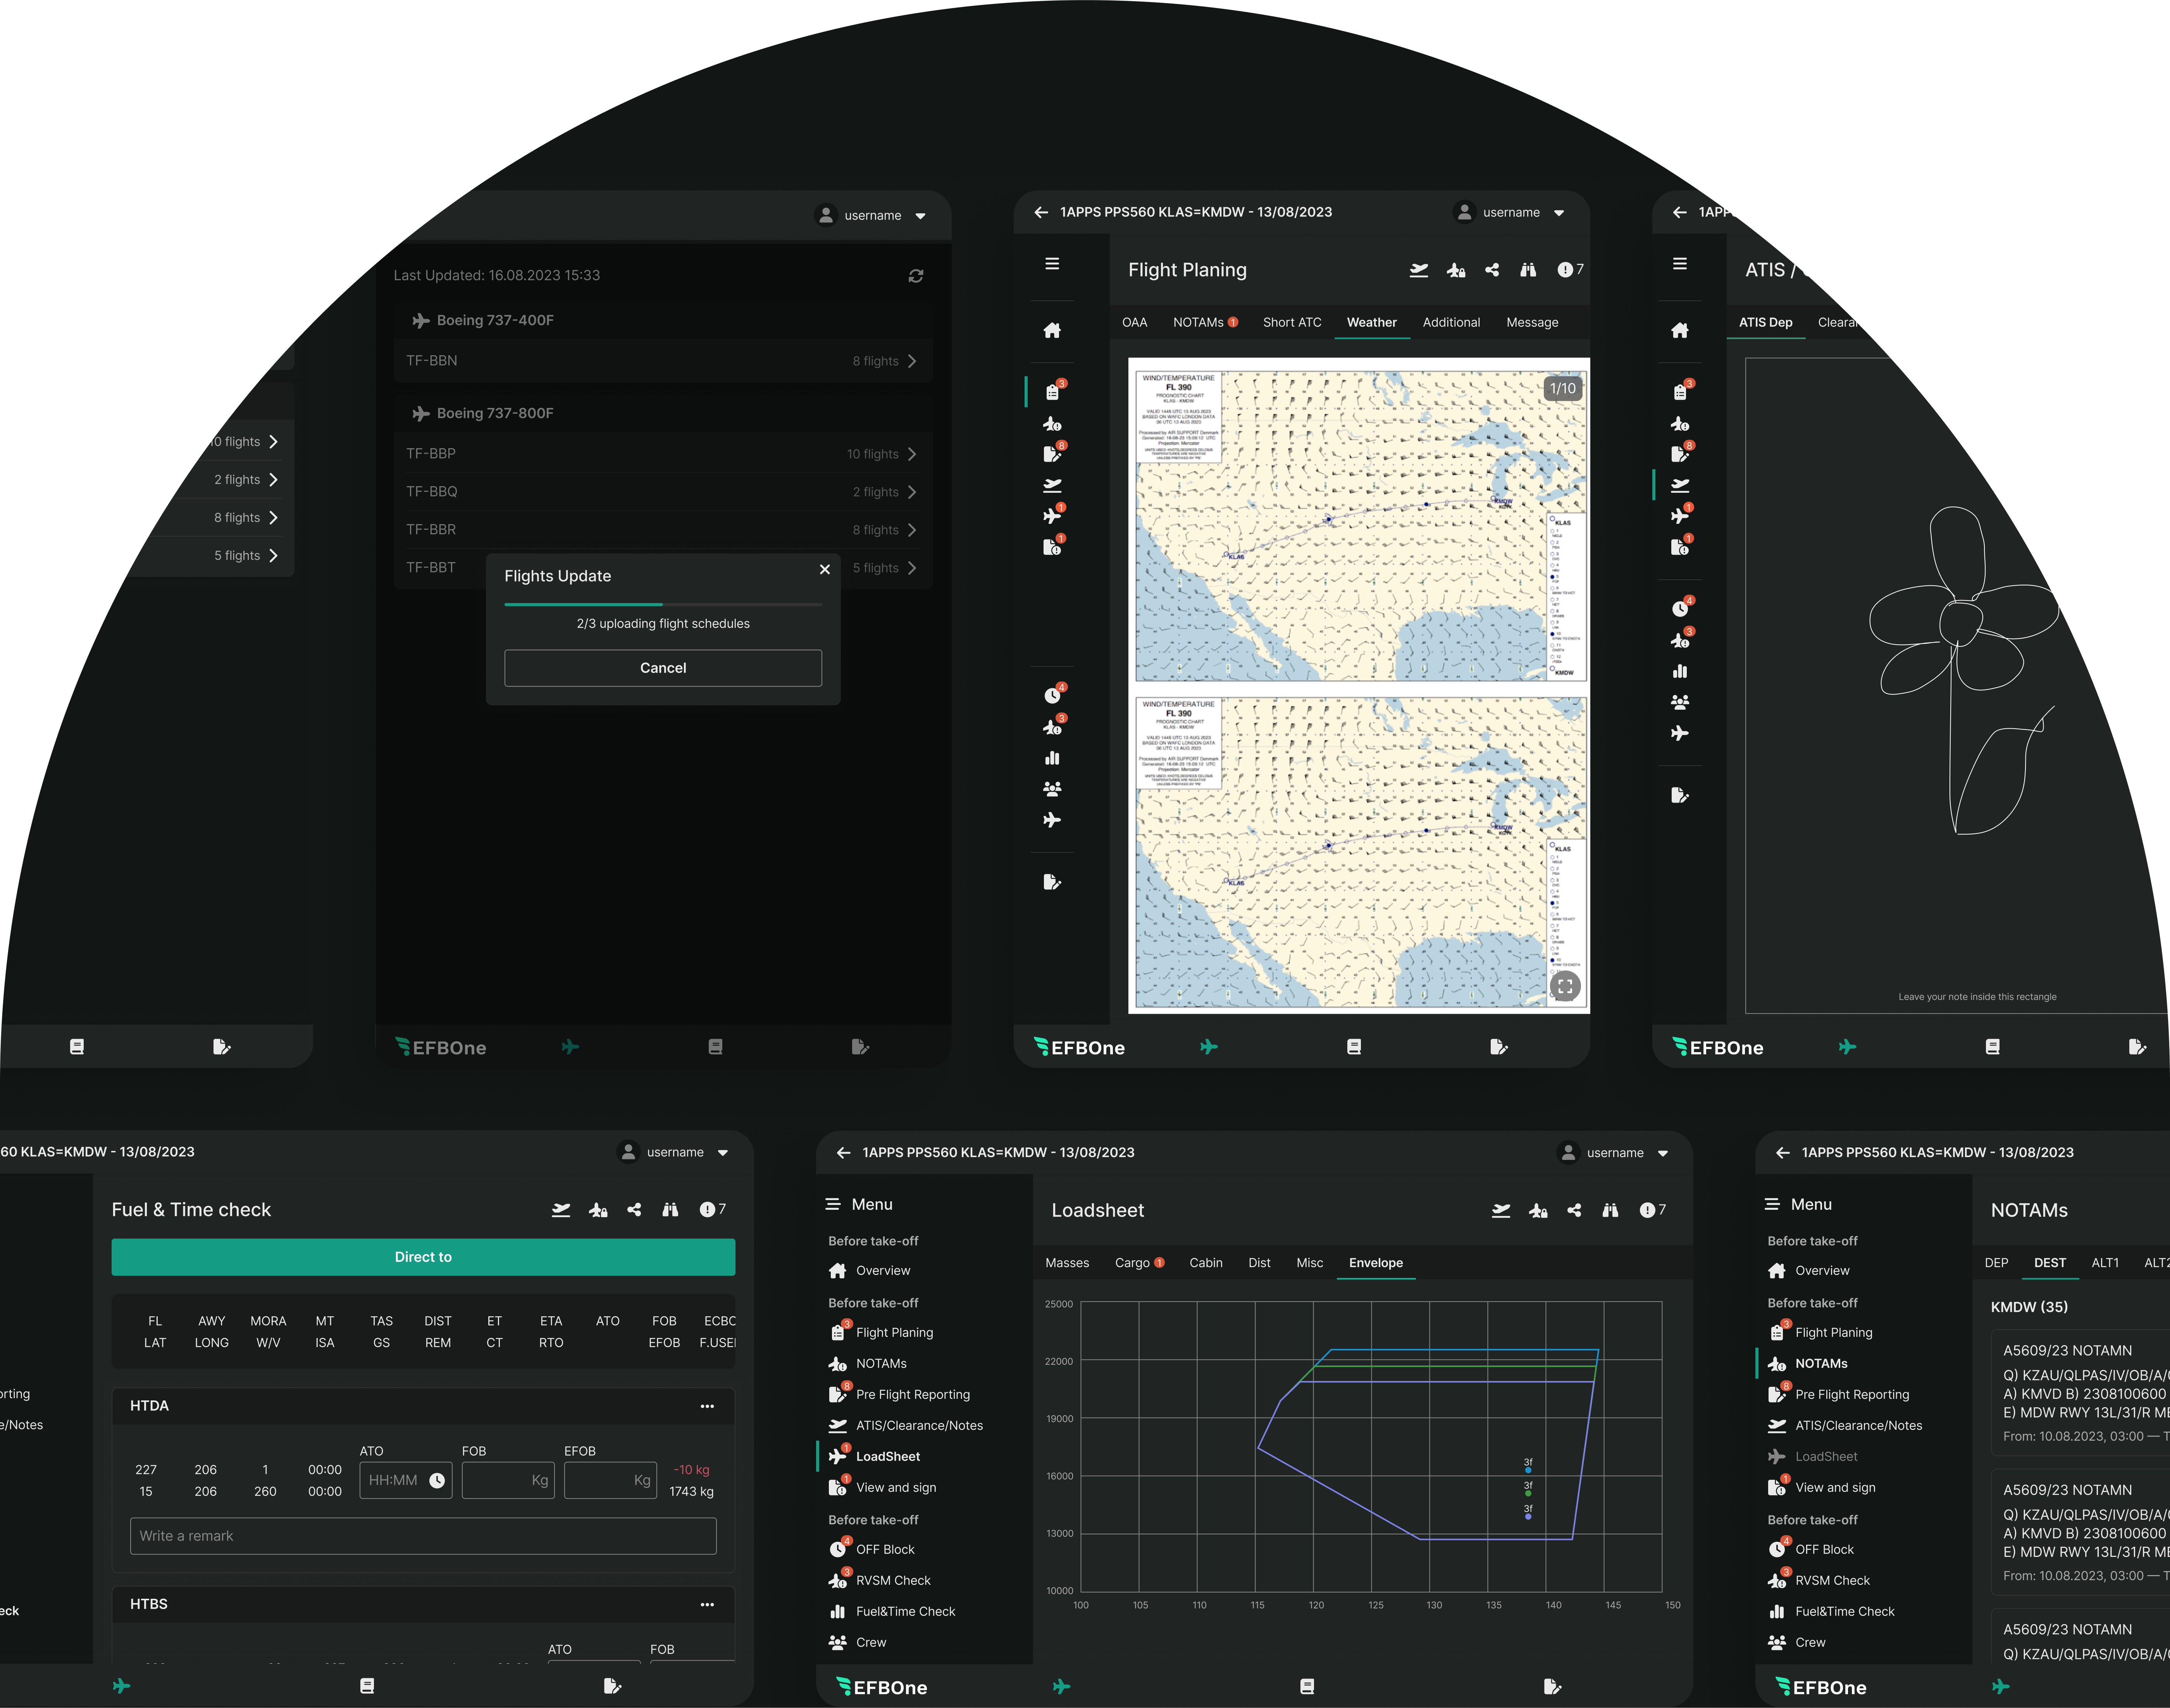Switch to NOTAMs tab in Flight Planing
The image size is (2170, 1708).
pyautogui.click(x=1205, y=322)
